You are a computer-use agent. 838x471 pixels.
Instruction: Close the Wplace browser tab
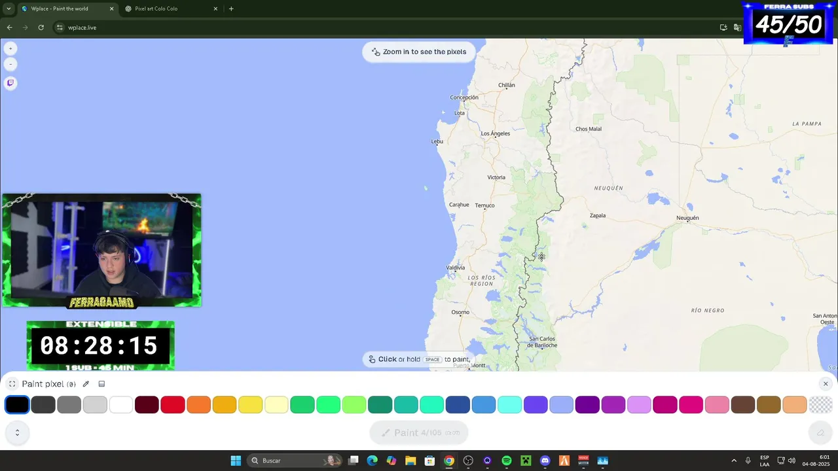pos(111,9)
